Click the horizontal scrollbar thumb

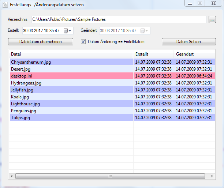[110, 176]
